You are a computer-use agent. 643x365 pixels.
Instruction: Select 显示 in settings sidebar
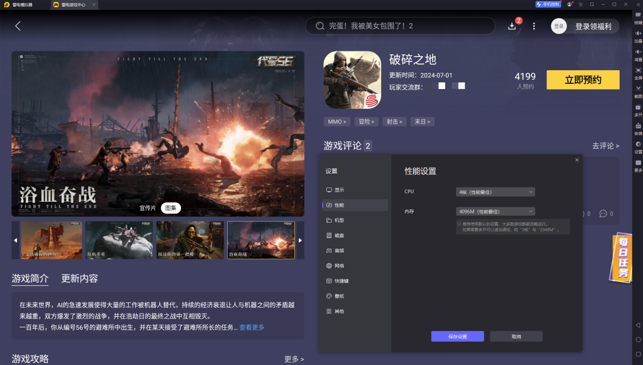tap(355, 190)
